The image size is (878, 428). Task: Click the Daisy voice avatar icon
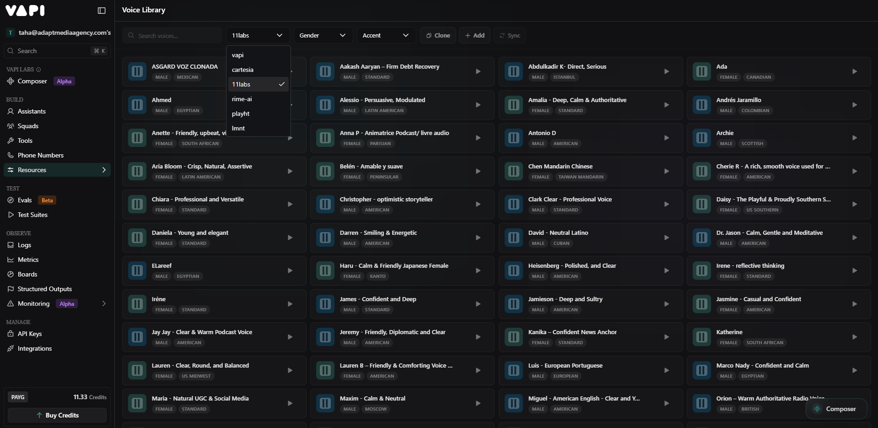coord(702,204)
